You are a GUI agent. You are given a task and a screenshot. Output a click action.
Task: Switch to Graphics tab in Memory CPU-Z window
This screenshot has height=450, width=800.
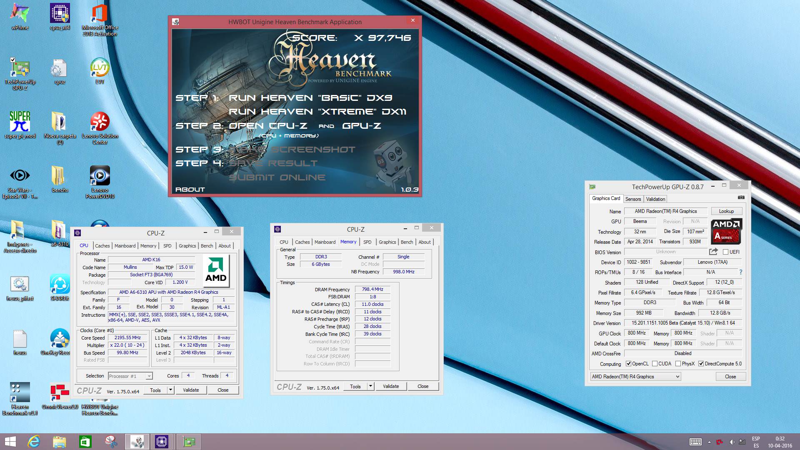click(x=387, y=242)
